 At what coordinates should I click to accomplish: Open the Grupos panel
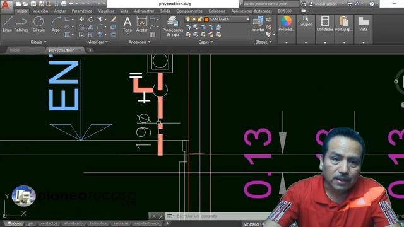(x=306, y=21)
